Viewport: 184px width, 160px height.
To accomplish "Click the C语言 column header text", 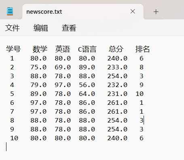I will click(x=87, y=49).
